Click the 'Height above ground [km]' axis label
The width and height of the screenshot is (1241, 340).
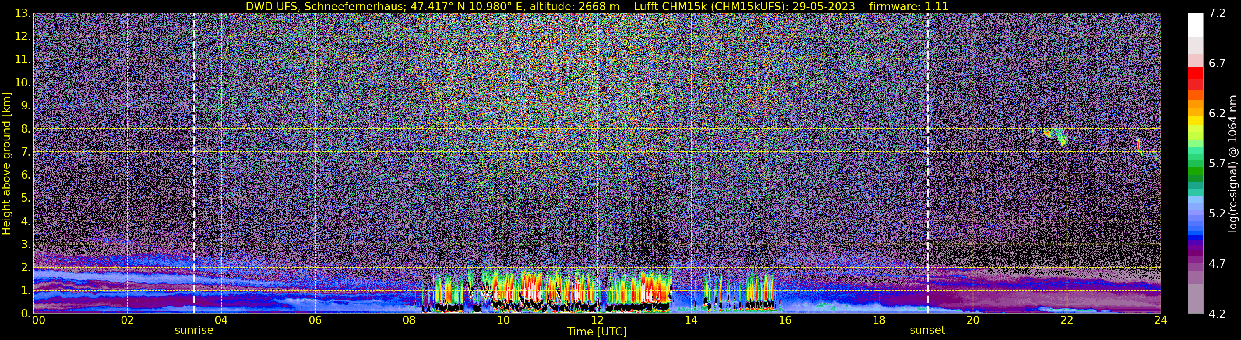(6, 163)
